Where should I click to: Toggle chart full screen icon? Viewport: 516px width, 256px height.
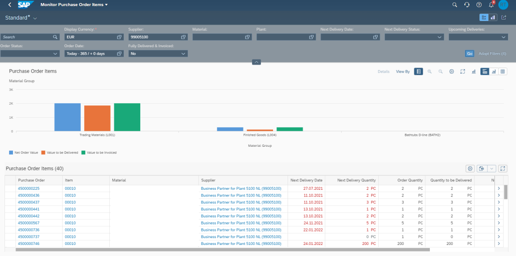[462, 72]
